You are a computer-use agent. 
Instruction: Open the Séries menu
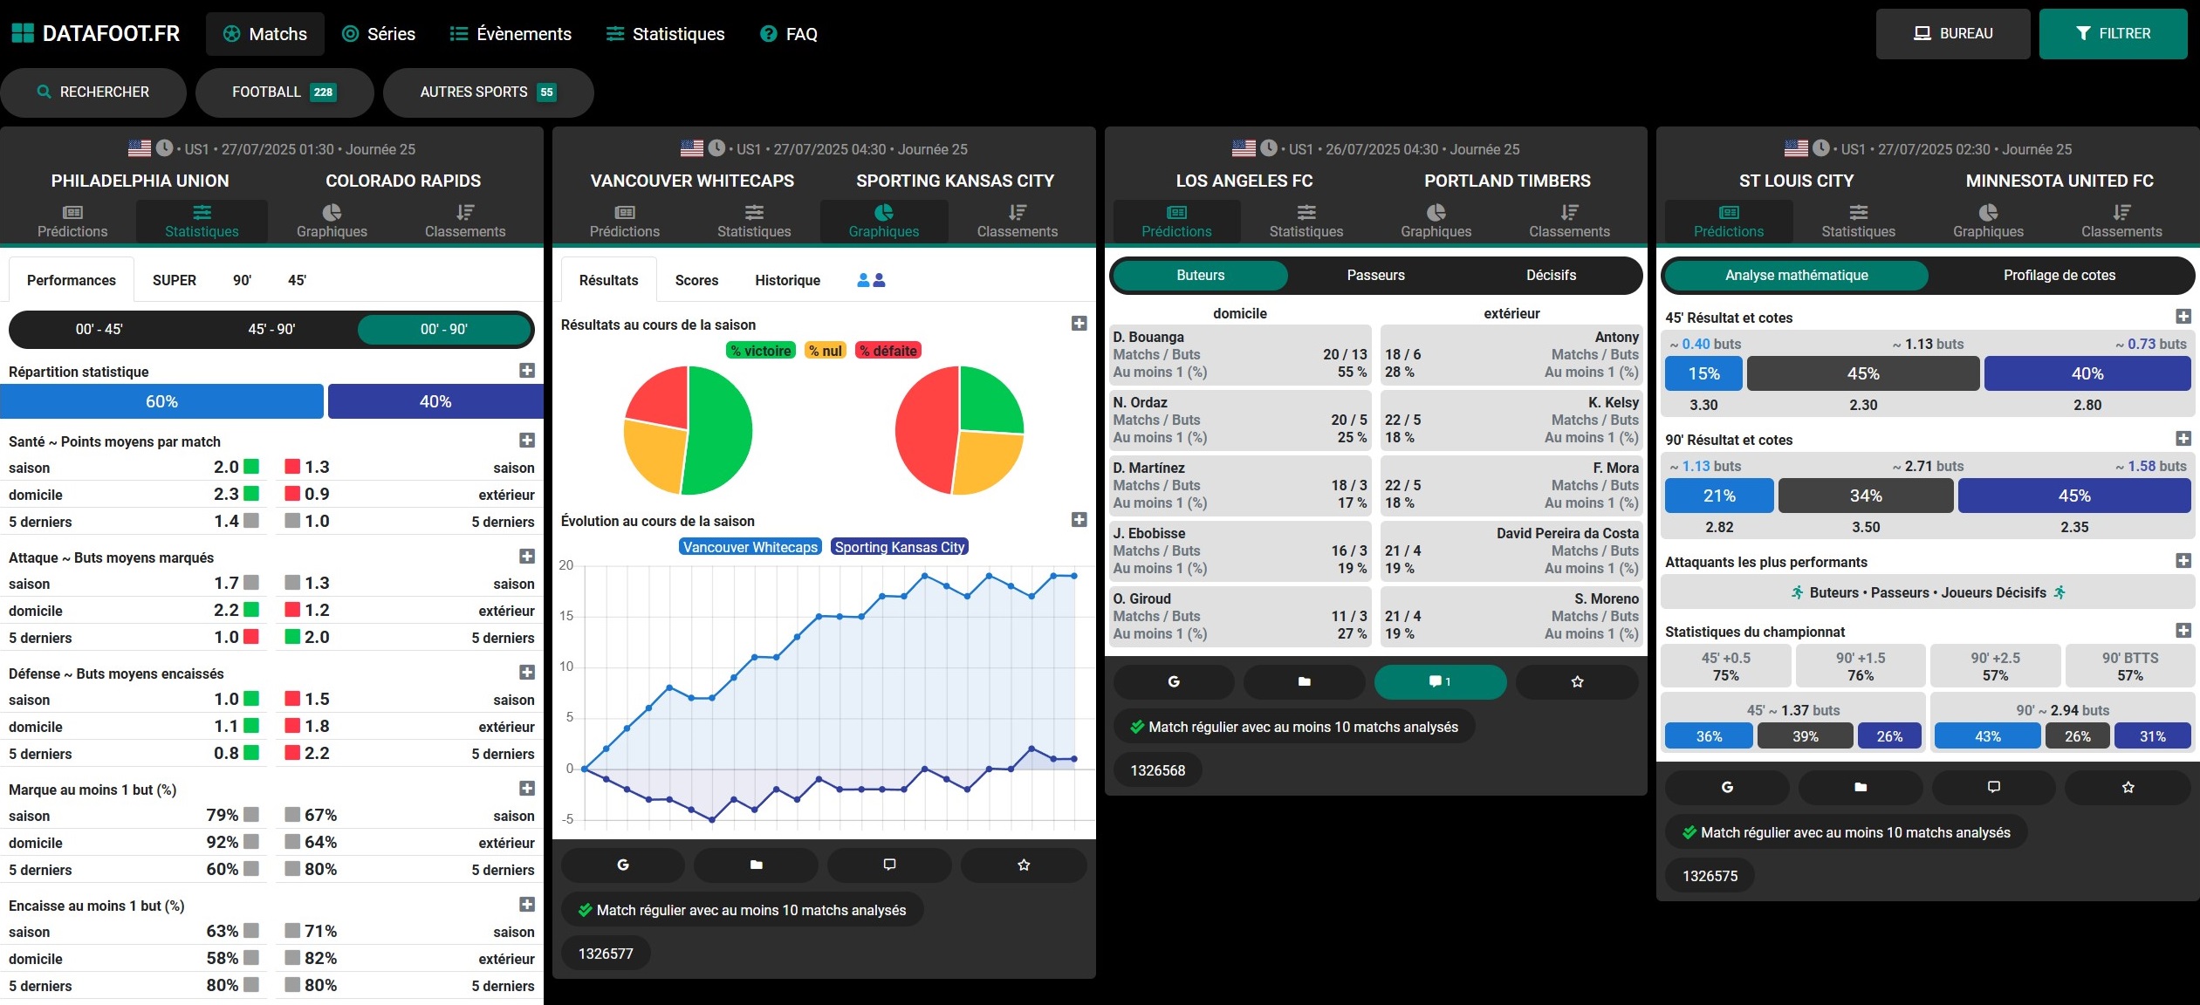379,34
